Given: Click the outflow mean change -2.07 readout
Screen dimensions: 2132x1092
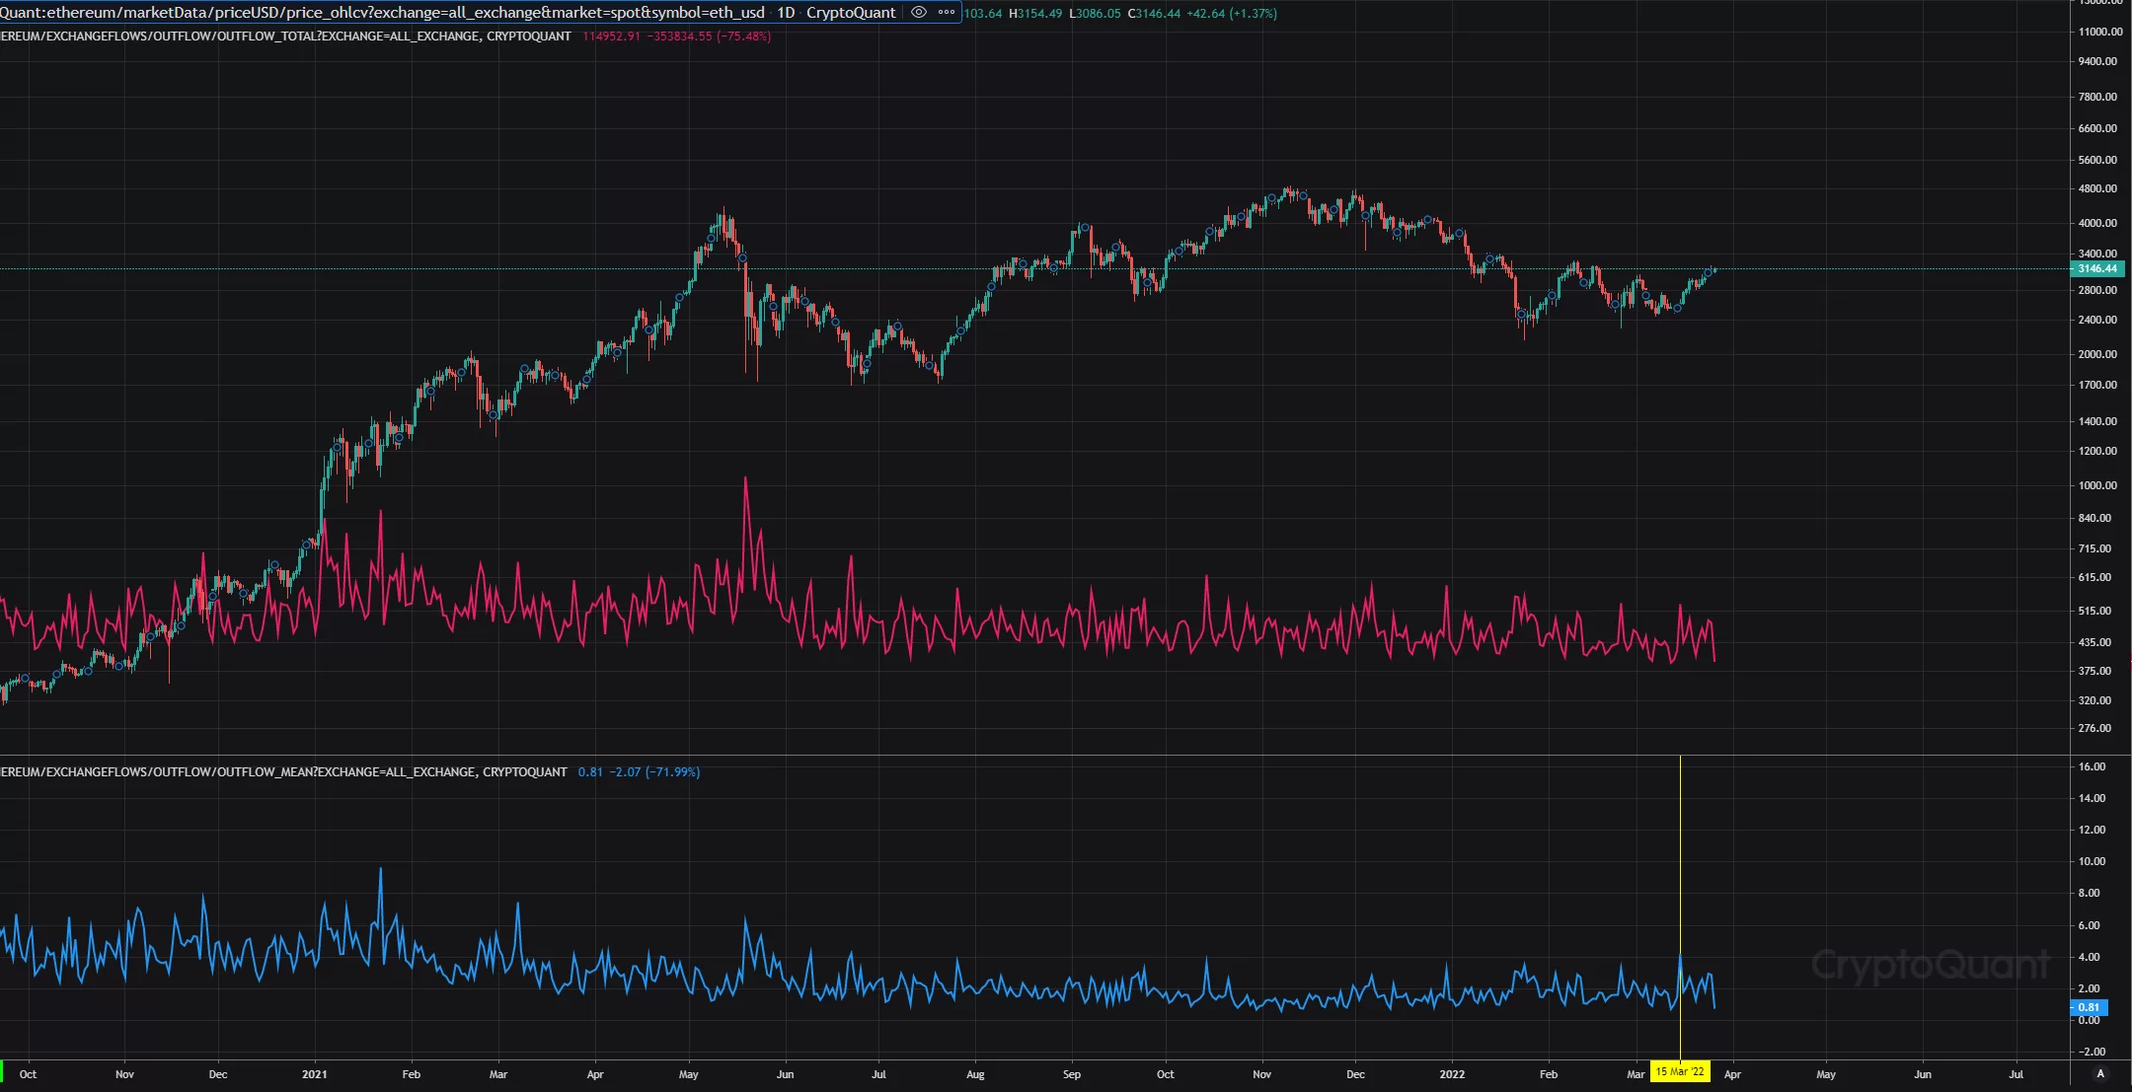Looking at the screenshot, I should (625, 772).
